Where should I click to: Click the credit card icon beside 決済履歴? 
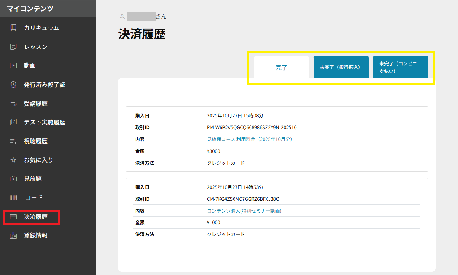(x=13, y=217)
